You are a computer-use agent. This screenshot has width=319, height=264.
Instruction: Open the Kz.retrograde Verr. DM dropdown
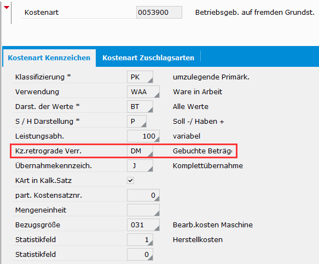[x=140, y=151]
